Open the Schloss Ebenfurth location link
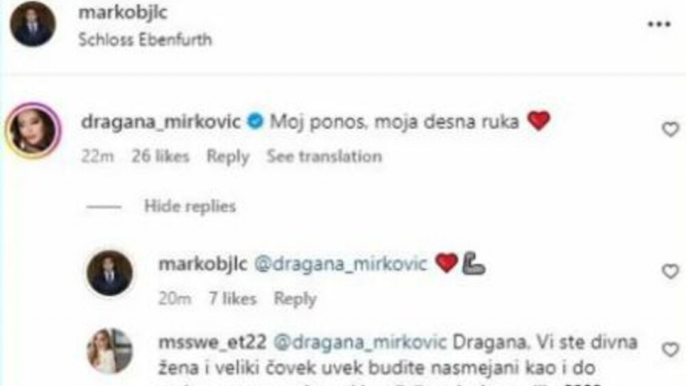Image resolution: width=686 pixels, height=386 pixels. click(x=145, y=40)
